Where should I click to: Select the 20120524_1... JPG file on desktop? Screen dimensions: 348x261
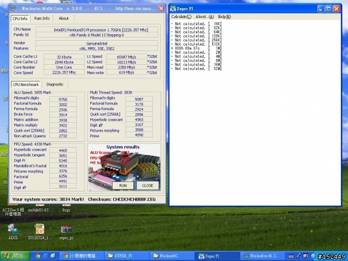point(40,232)
